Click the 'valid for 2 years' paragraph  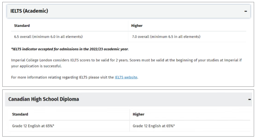click(126, 63)
